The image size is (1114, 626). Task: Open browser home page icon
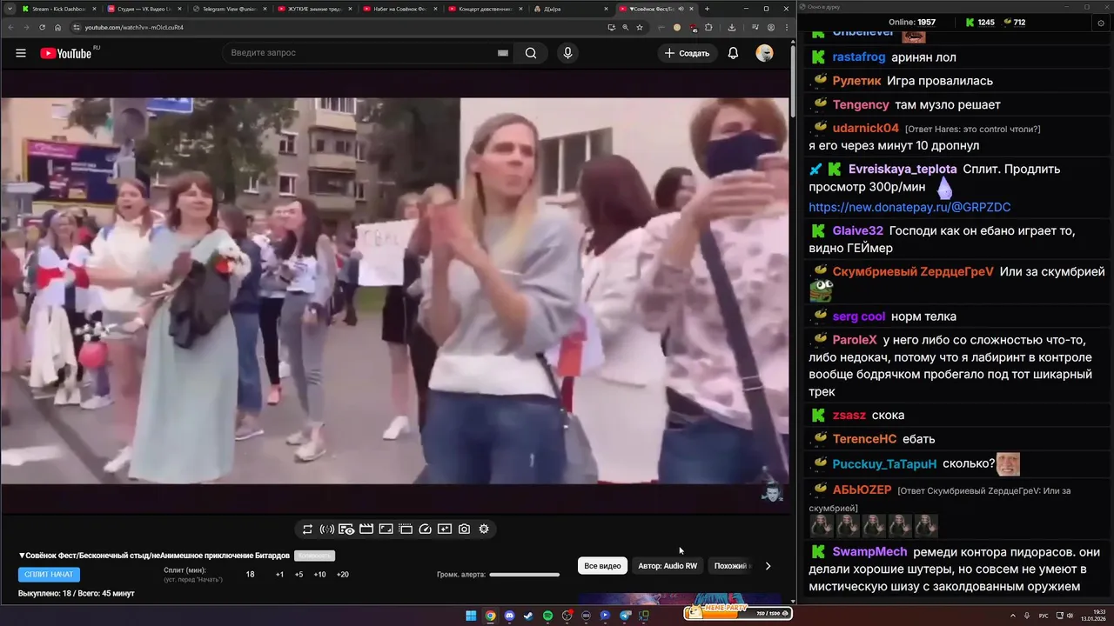(x=57, y=27)
